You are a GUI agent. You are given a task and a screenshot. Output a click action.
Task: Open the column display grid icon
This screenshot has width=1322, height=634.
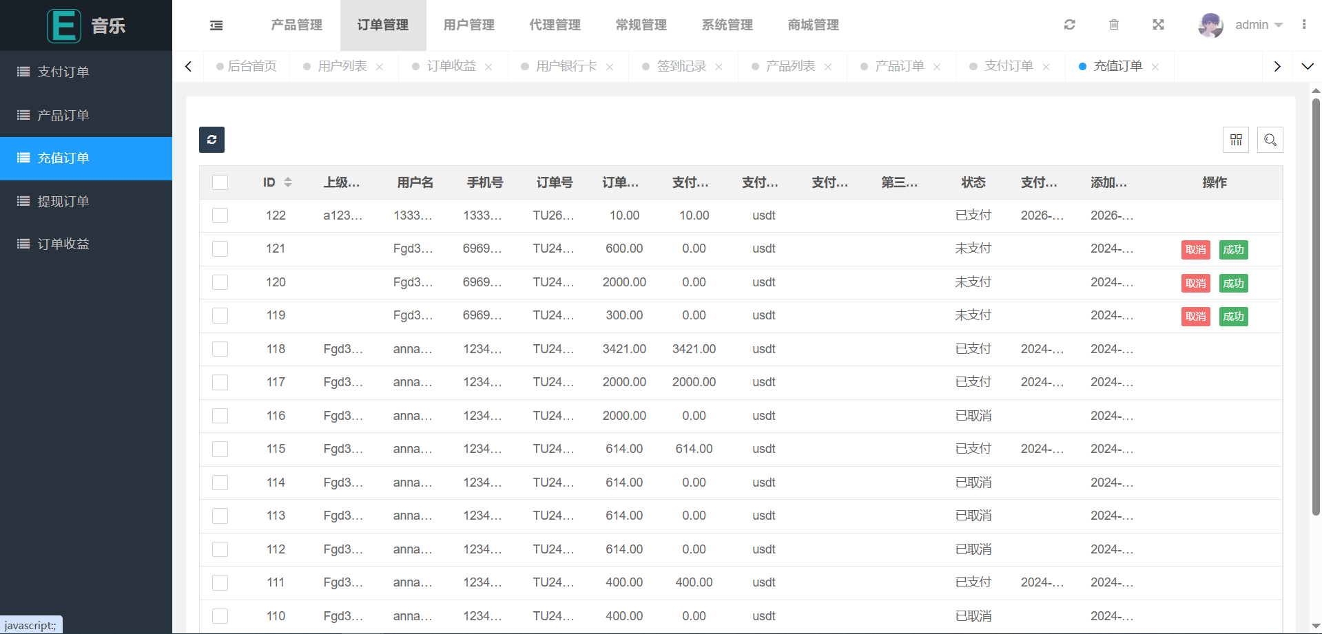point(1236,140)
